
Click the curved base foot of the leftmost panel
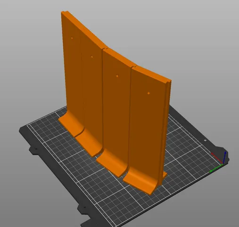[x=71, y=124]
